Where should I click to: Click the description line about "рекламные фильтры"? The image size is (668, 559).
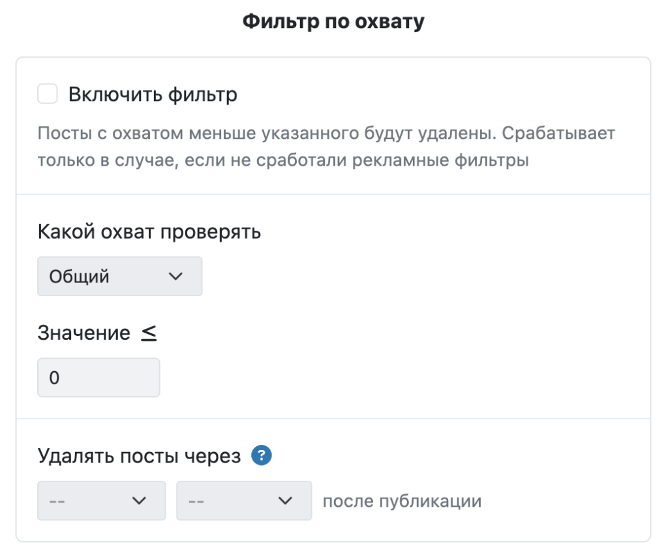282,160
